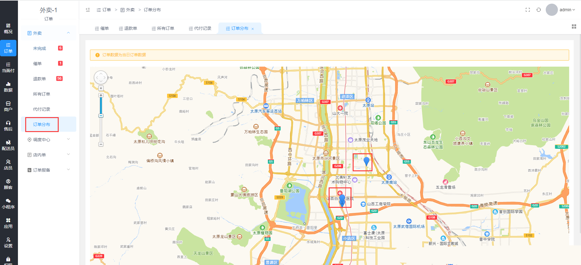The width and height of the screenshot is (581, 265).
Task: Zoom in the map with plus button
Action: pos(101,95)
